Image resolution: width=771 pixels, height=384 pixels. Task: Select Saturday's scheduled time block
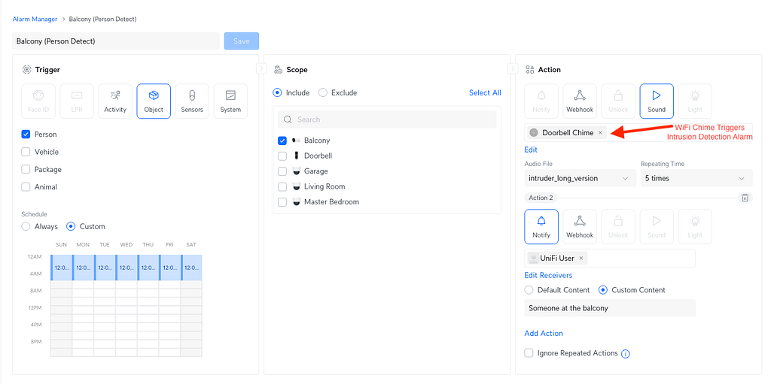[x=191, y=268]
